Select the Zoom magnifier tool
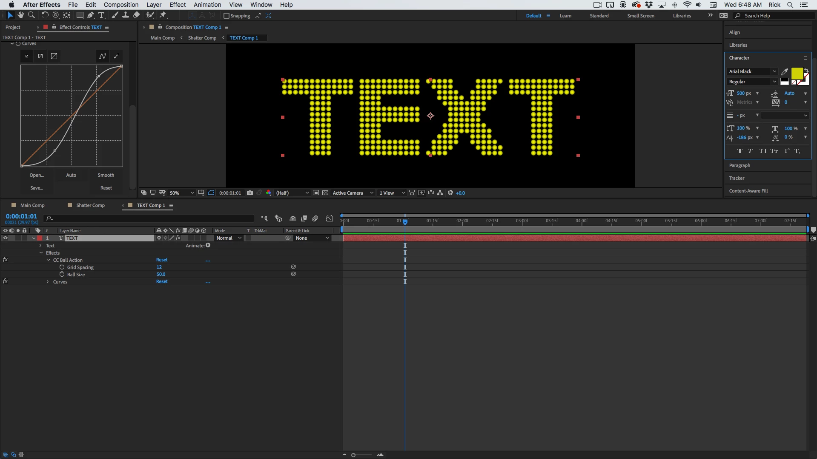817x459 pixels. (x=32, y=15)
